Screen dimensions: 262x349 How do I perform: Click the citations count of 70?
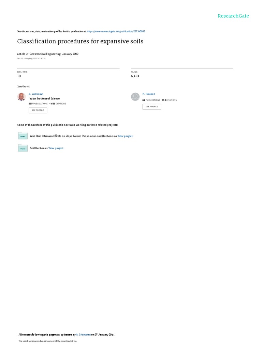point(19,76)
